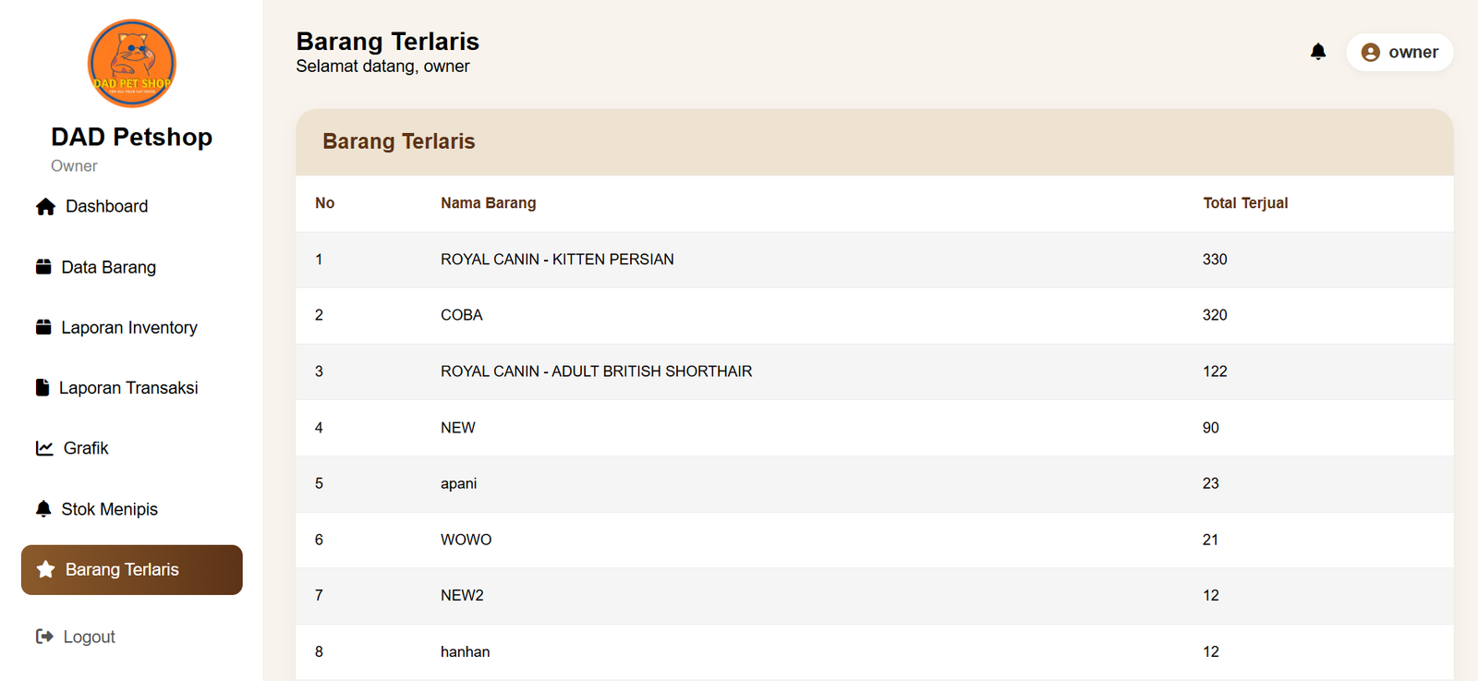Select the NEW2 product name
The image size is (1478, 681).
pos(462,596)
